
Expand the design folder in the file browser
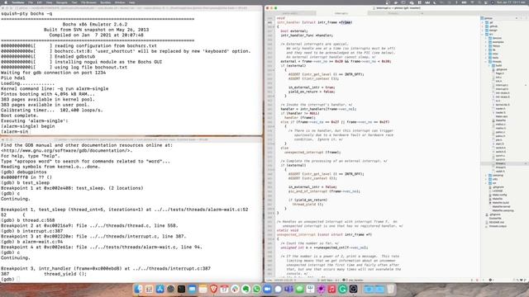click(483, 31)
